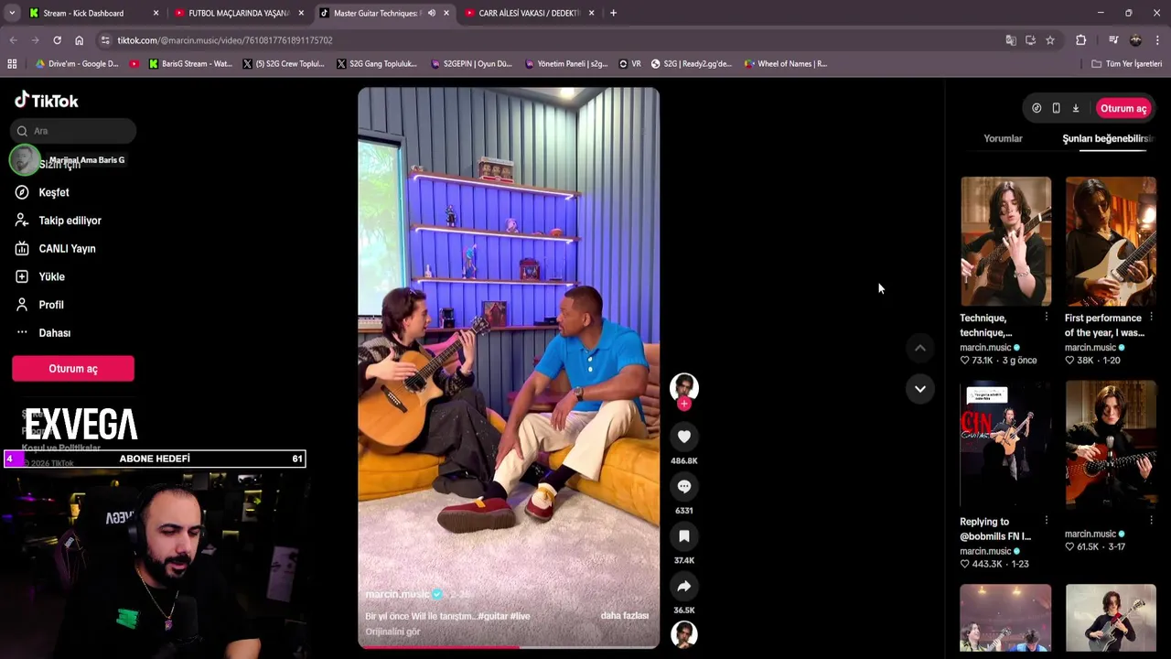Save the video with the bookmark icon

(683, 536)
